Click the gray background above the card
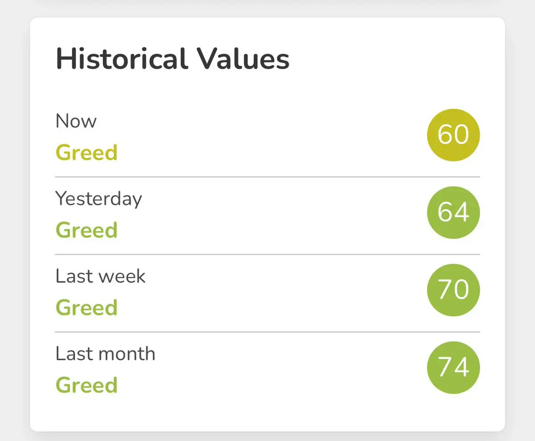The width and height of the screenshot is (535, 441). pos(267,8)
